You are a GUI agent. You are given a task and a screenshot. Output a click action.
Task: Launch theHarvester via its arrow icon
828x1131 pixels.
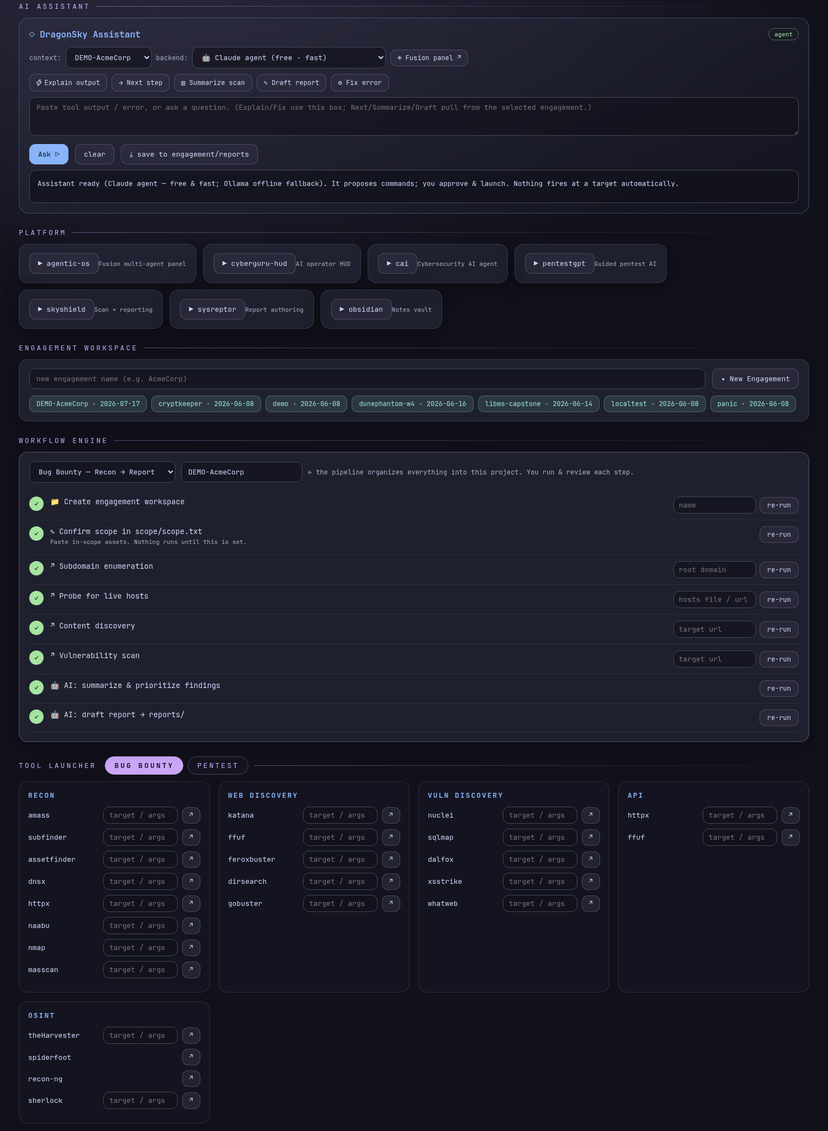tap(191, 1035)
